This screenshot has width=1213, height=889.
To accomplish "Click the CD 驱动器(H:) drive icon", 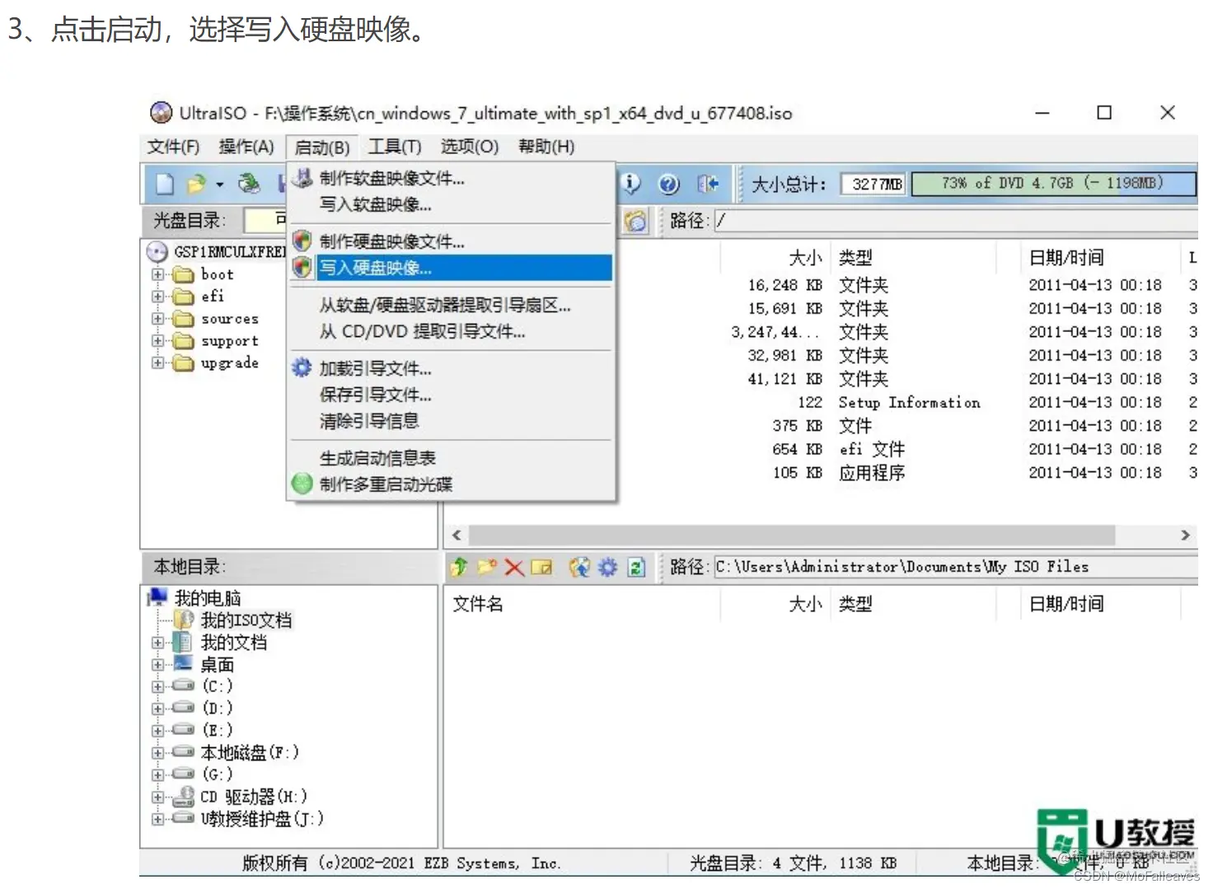I will point(183,796).
